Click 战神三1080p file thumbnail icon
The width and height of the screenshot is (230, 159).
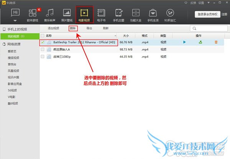click(x=49, y=56)
